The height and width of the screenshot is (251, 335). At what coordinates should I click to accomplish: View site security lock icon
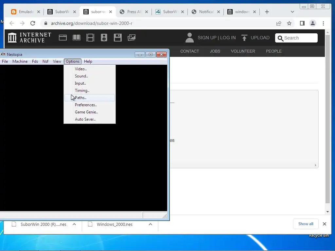[x=45, y=23]
